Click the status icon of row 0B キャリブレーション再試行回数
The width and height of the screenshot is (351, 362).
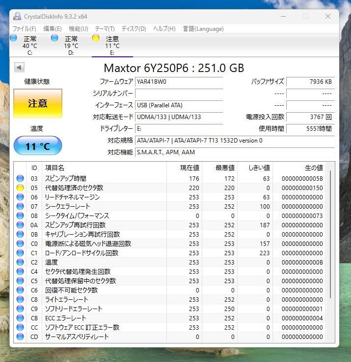click(x=20, y=234)
